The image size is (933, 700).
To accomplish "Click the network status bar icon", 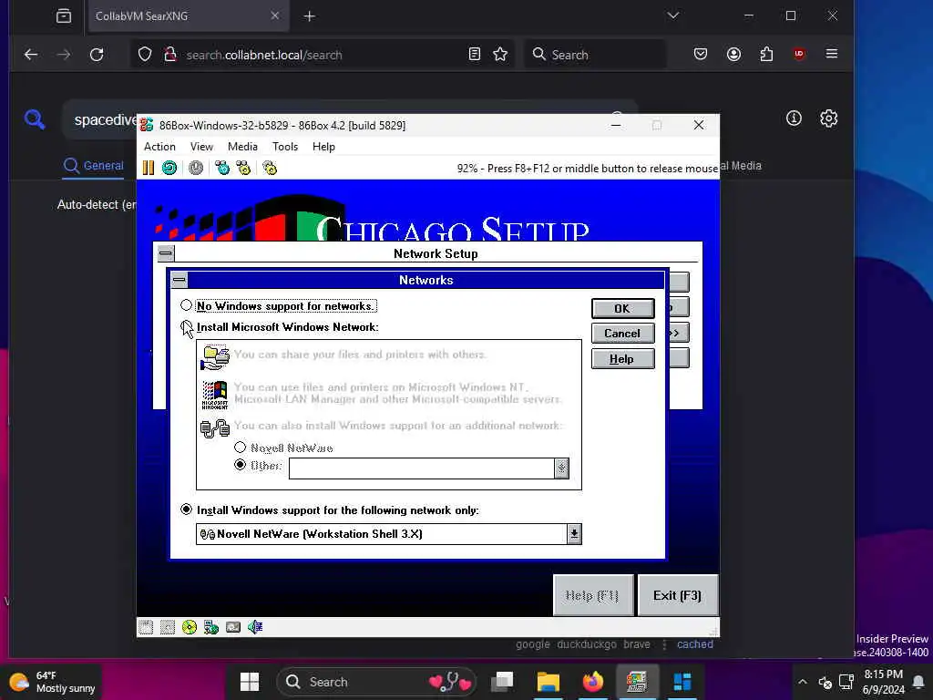I will click(x=211, y=627).
